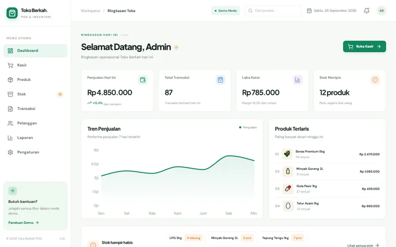
Task: Open the notifications bell
Action: pyautogui.click(x=366, y=11)
